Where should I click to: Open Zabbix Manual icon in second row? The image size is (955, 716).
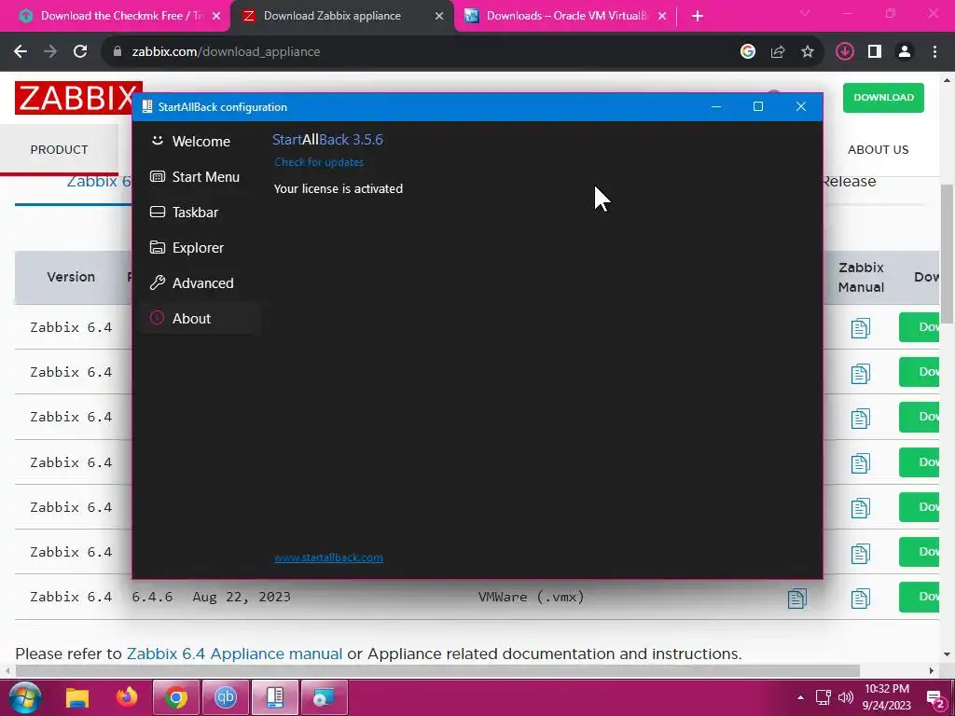click(860, 373)
